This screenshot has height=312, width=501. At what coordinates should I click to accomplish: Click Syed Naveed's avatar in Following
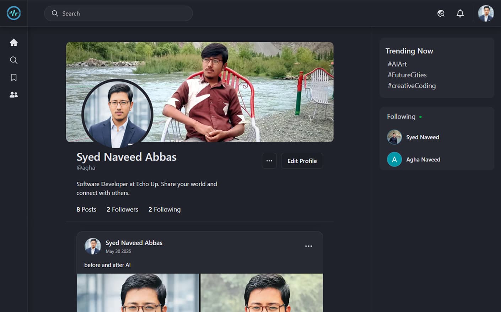[x=394, y=137]
